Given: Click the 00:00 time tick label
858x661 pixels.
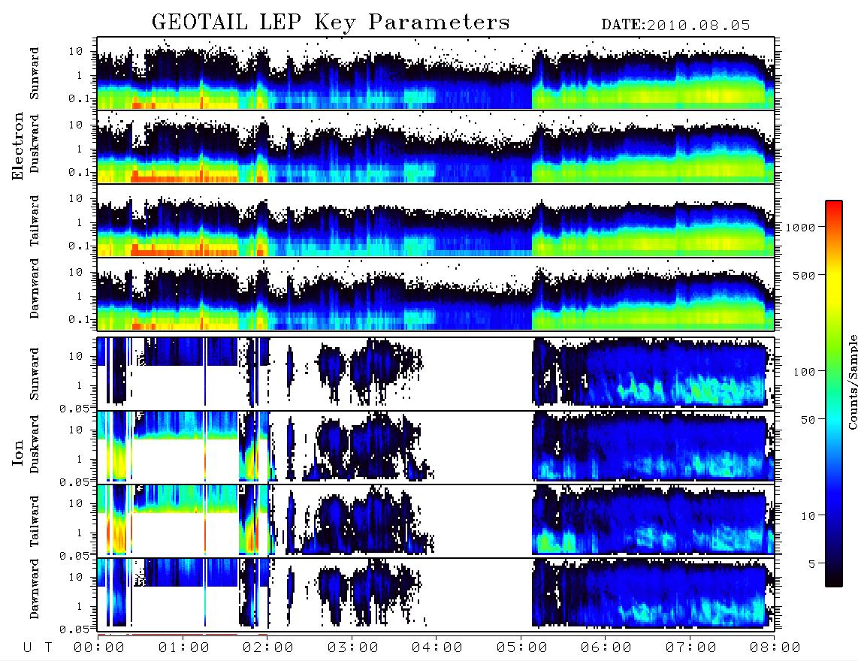Looking at the screenshot, I should coord(99,647).
